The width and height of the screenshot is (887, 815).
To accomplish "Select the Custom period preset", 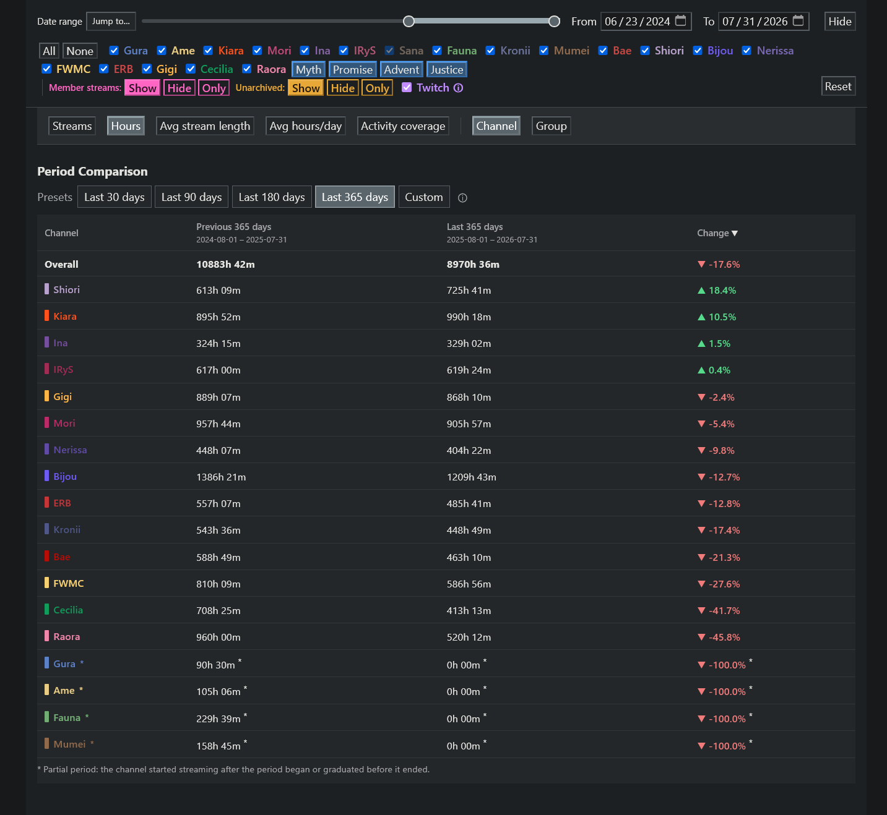I will point(424,197).
